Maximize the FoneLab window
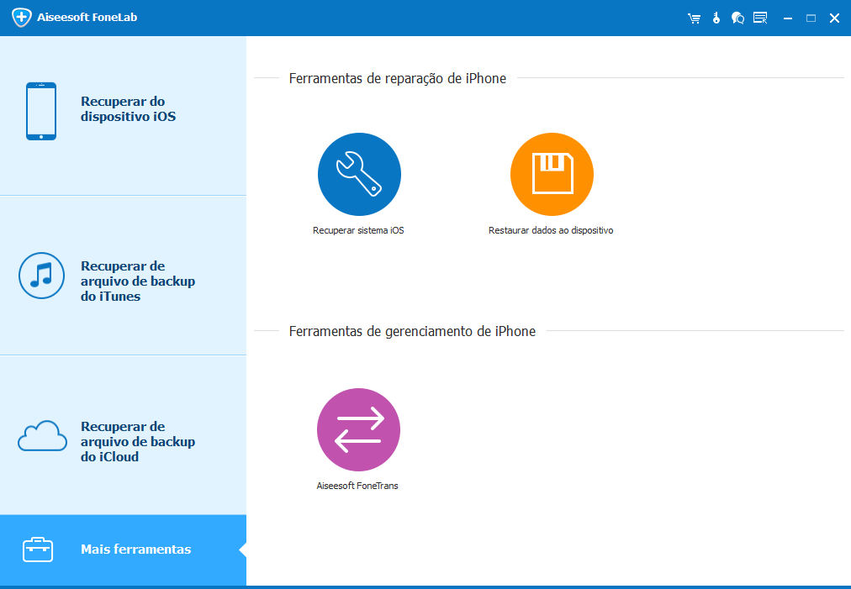Screen dimensions: 851x589 point(811,18)
